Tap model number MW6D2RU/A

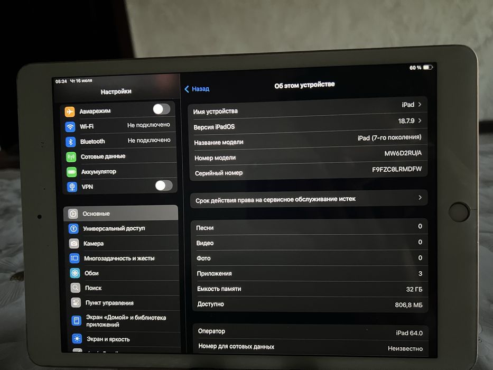click(x=403, y=153)
